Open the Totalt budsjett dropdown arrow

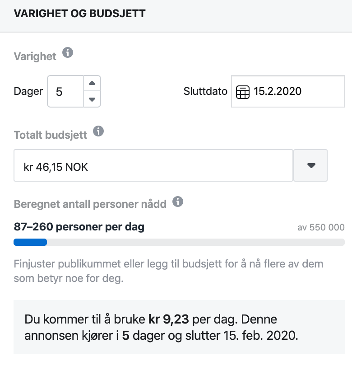coord(311,165)
